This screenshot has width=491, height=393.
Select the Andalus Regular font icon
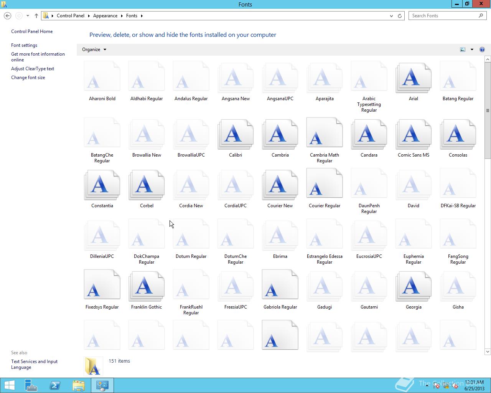191,76
